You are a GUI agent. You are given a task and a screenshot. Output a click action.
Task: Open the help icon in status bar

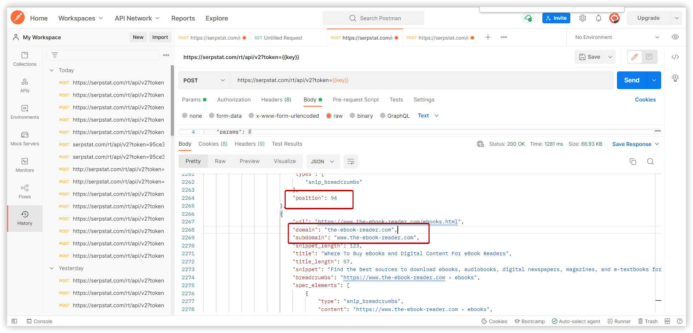[x=680, y=321]
